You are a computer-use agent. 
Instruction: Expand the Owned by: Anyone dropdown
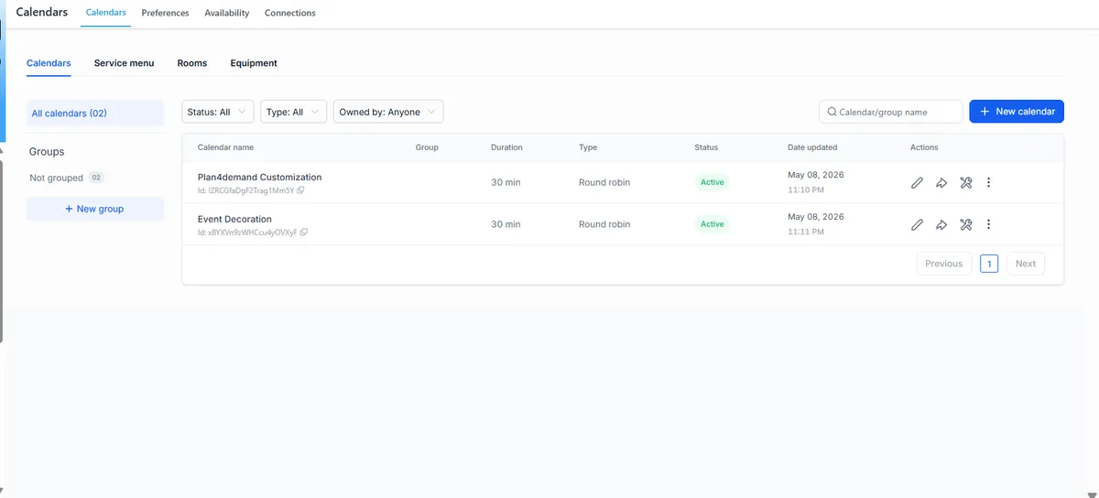pos(388,112)
